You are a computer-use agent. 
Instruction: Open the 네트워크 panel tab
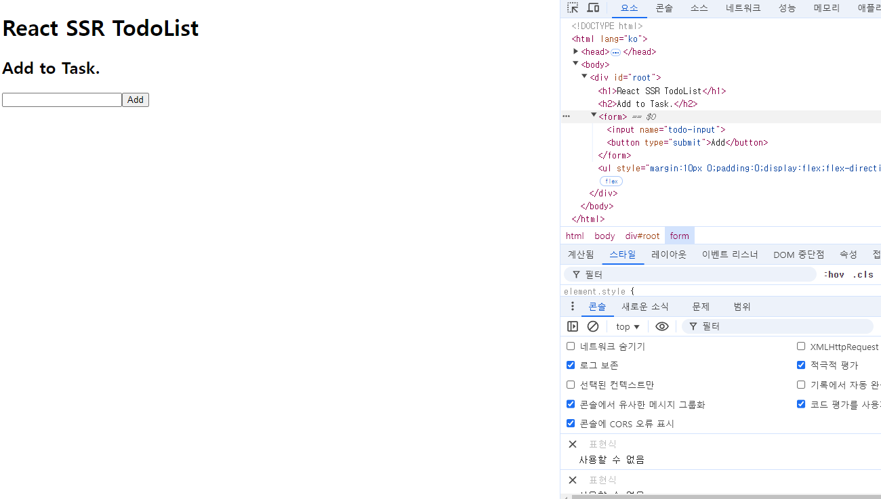[743, 8]
